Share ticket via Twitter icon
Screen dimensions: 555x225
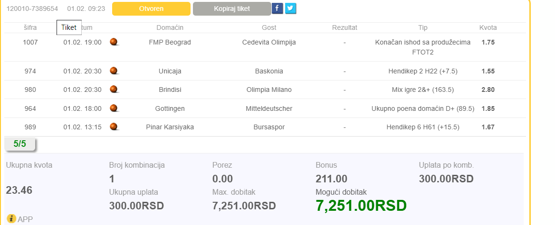(291, 8)
